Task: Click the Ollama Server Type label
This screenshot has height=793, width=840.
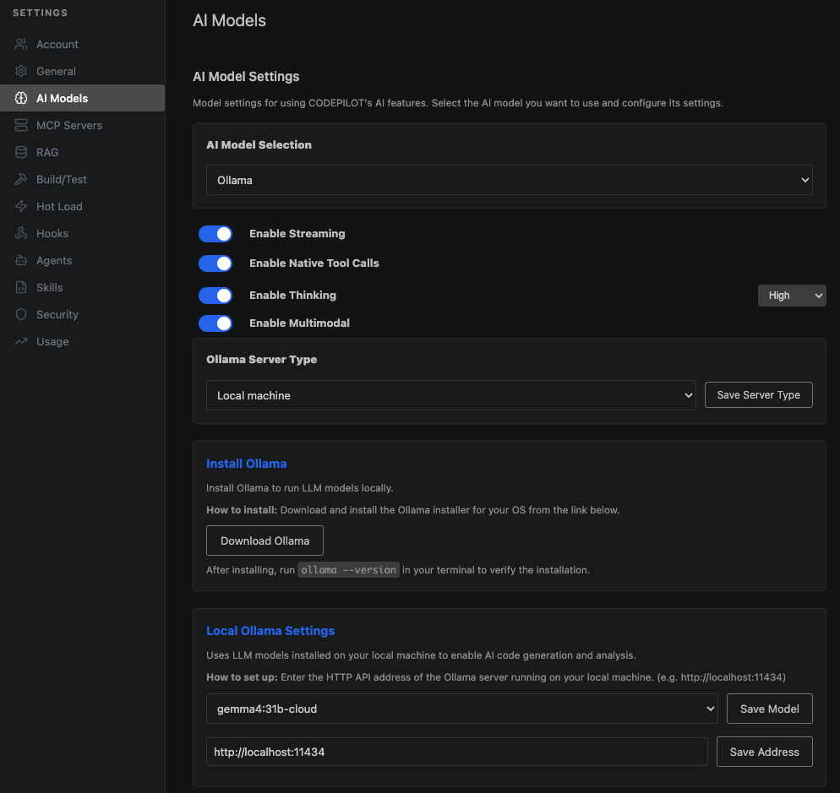Action: coord(261,359)
